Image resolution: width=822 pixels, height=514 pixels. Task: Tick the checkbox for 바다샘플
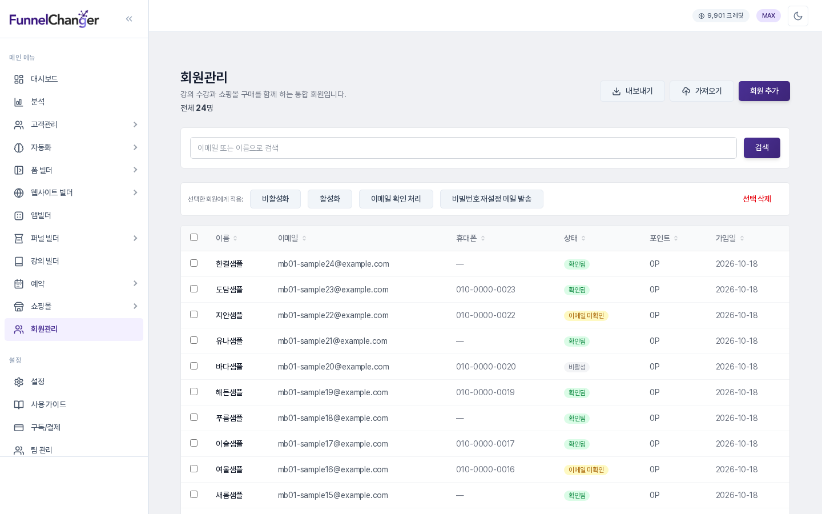194,366
